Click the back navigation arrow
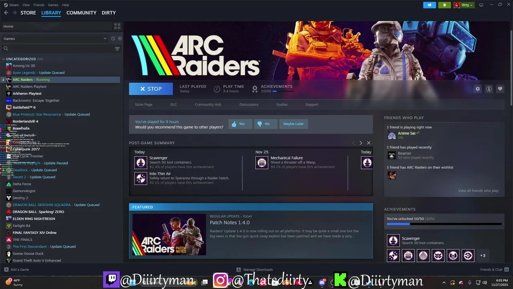The height and width of the screenshot is (289, 513). (x=6, y=13)
